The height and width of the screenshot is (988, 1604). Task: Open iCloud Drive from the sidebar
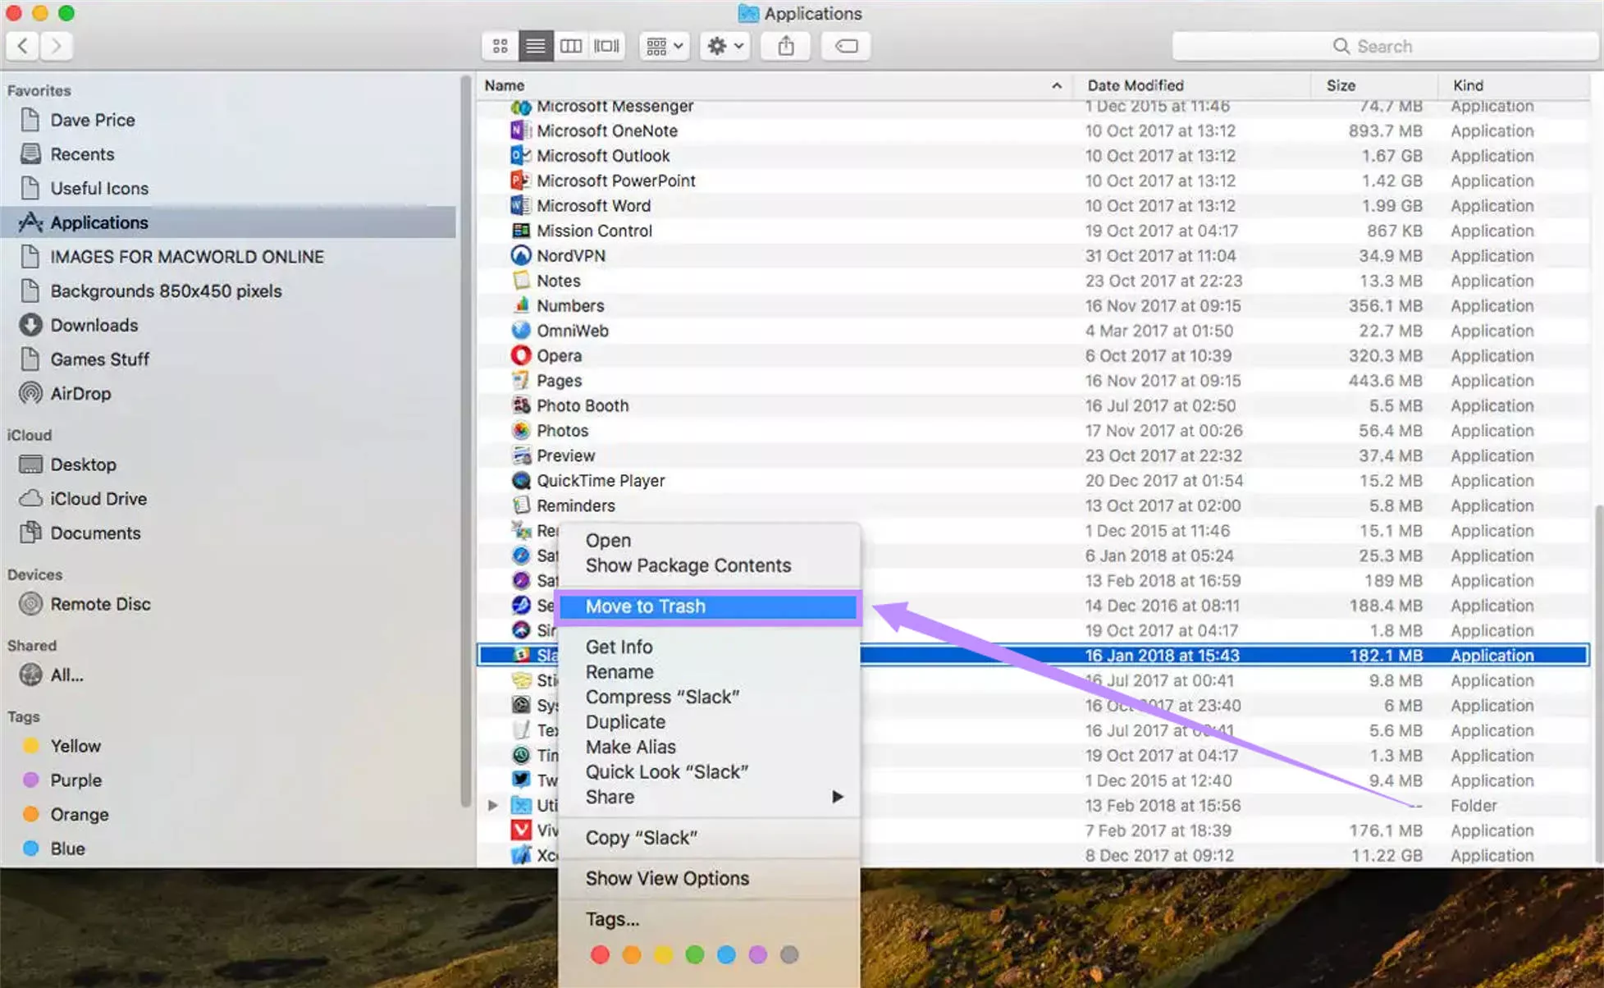click(x=98, y=498)
